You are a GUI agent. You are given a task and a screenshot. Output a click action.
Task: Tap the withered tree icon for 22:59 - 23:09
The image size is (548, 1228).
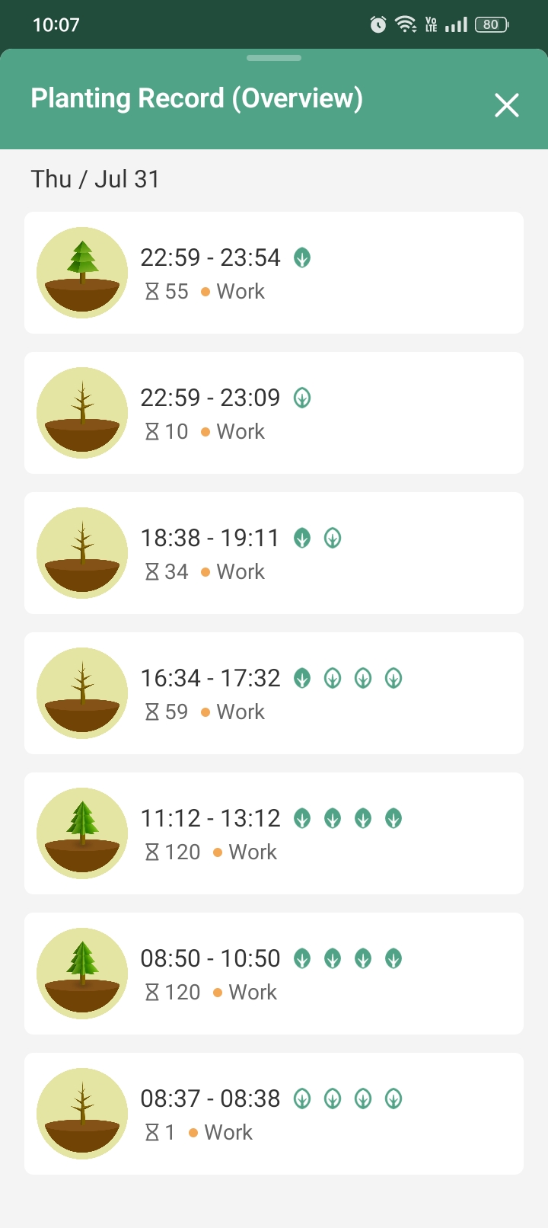pos(82,413)
